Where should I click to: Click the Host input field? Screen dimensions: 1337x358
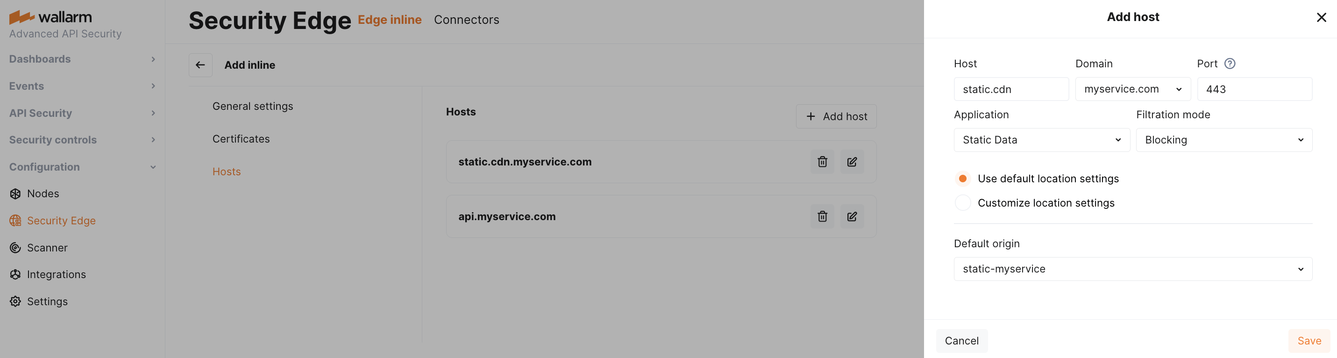1011,89
